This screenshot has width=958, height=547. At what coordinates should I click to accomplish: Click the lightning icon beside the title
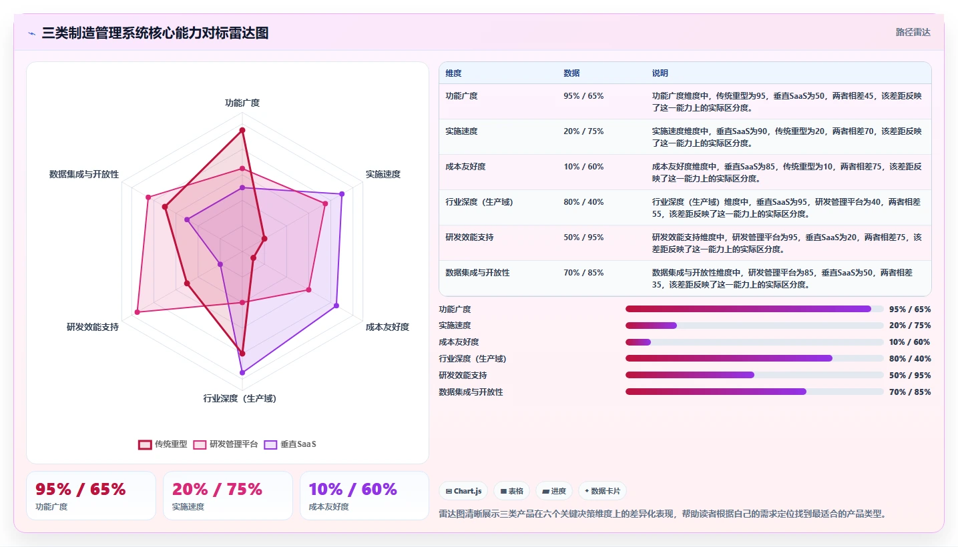point(32,33)
